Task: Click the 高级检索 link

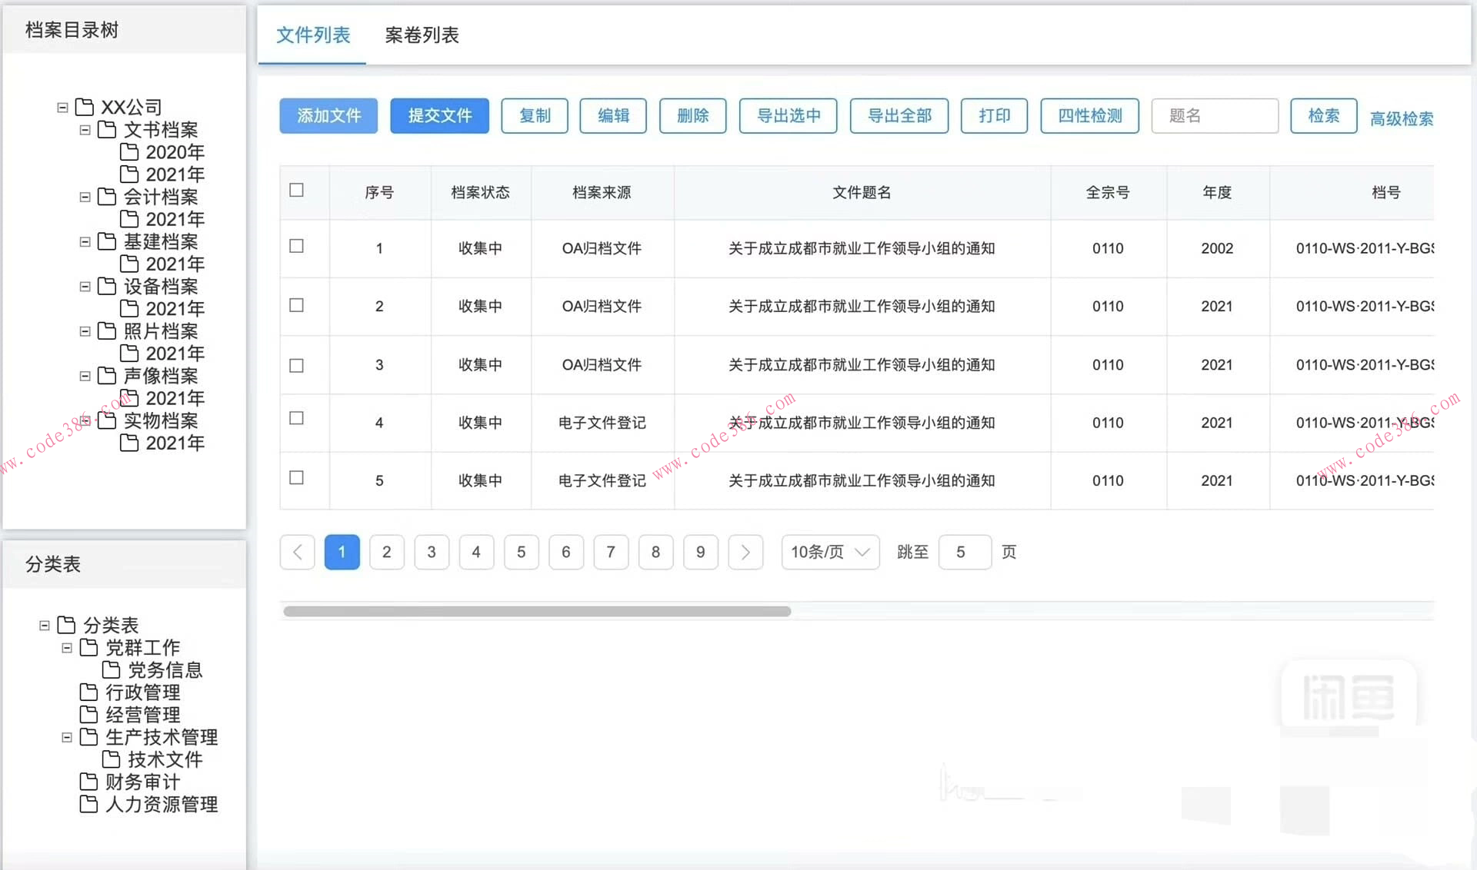Action: tap(1402, 118)
